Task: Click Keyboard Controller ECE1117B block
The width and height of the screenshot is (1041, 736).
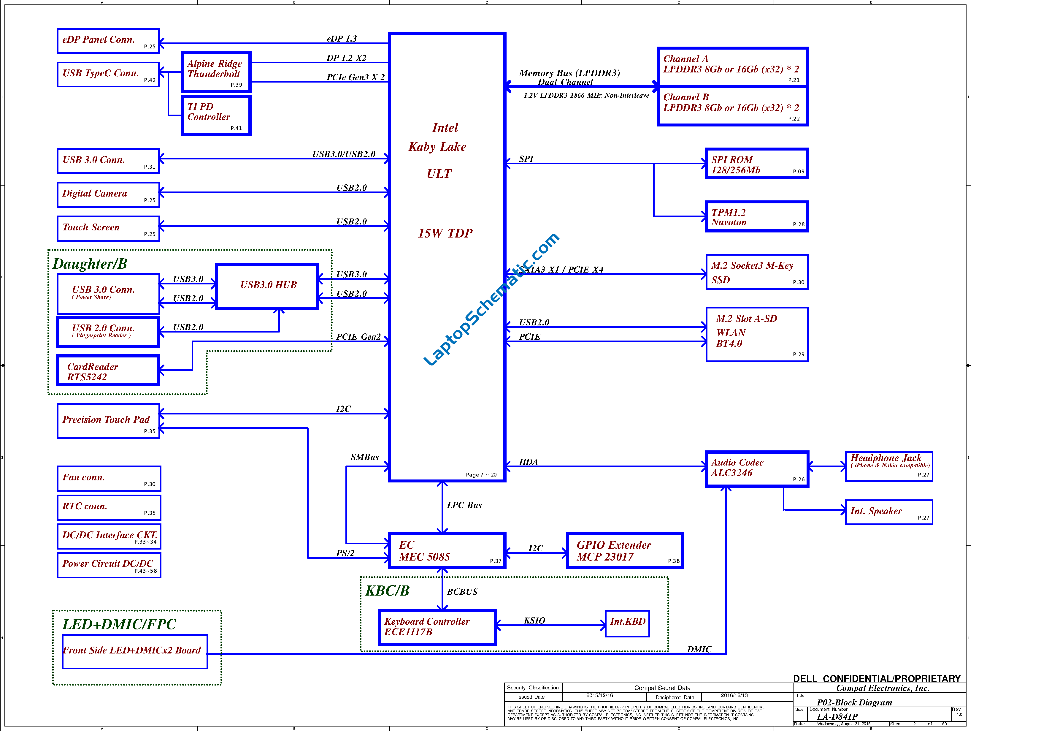Action: 437,628
